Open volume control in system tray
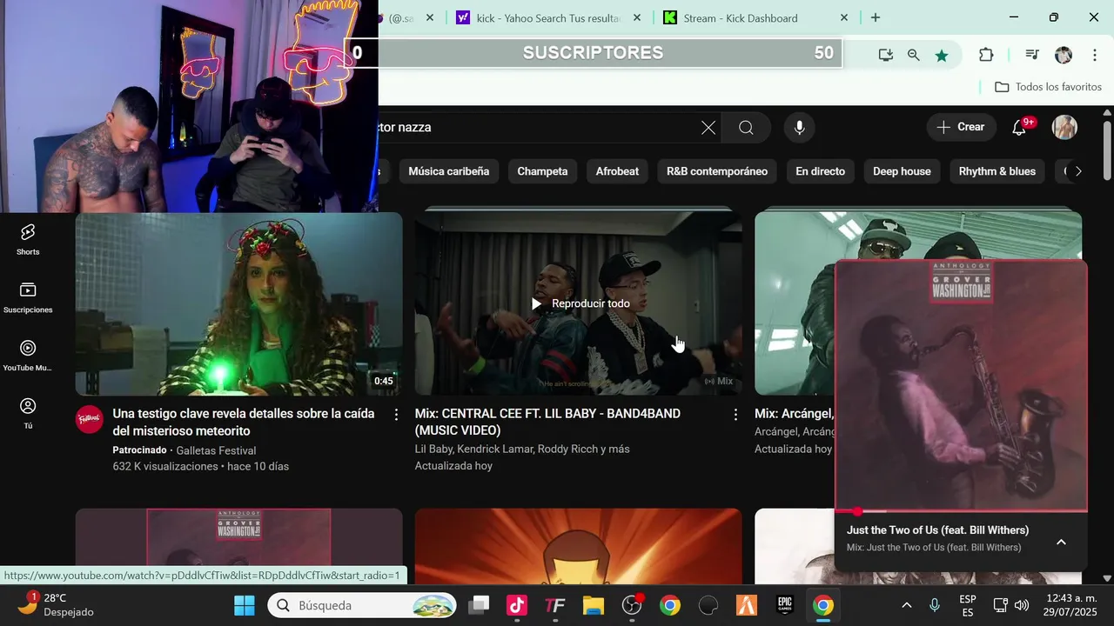The image size is (1114, 626). [1021, 605]
